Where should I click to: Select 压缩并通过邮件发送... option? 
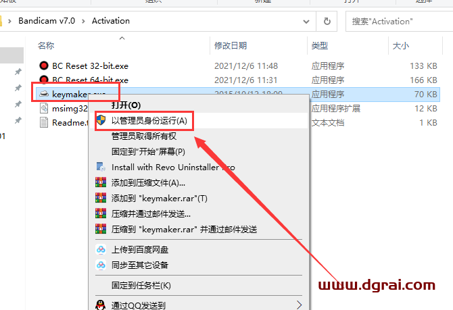[x=151, y=214]
